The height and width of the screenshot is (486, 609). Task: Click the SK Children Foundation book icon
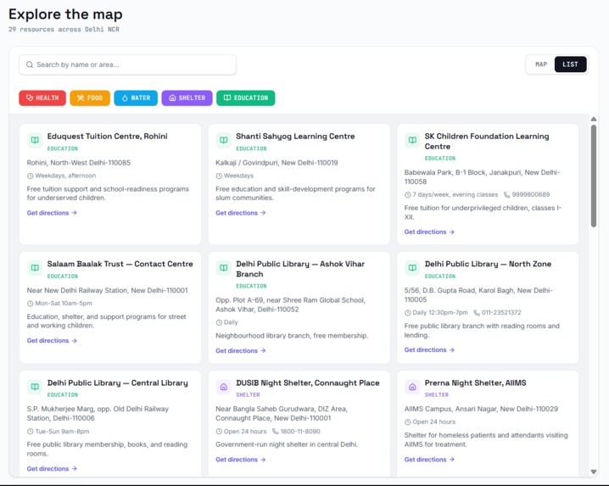(412, 140)
